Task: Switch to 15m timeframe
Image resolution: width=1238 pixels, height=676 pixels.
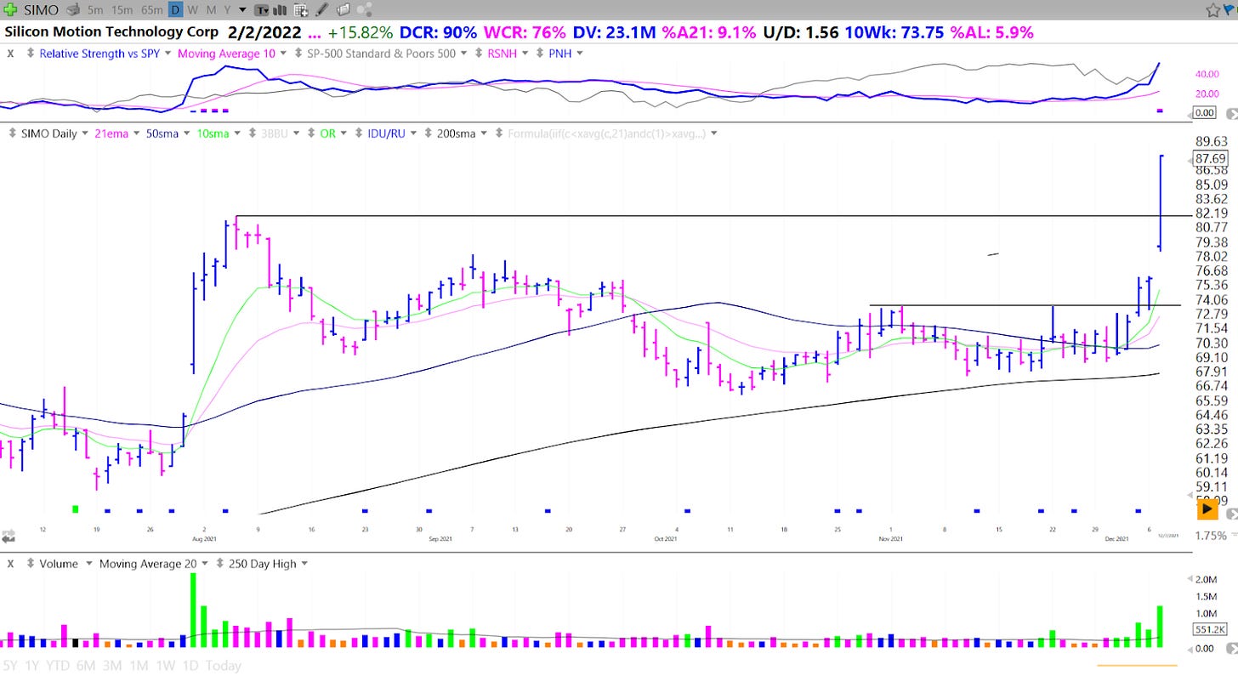Action: pos(122,10)
